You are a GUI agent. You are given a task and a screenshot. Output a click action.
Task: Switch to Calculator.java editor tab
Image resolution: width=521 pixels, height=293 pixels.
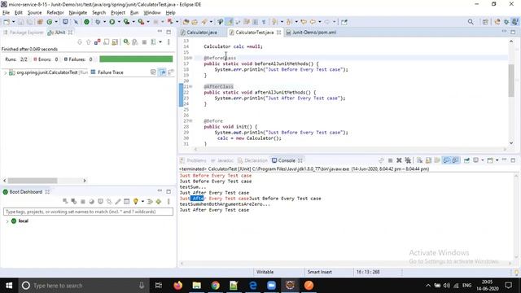point(202,33)
